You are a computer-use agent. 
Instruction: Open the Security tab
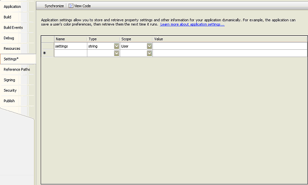10,90
